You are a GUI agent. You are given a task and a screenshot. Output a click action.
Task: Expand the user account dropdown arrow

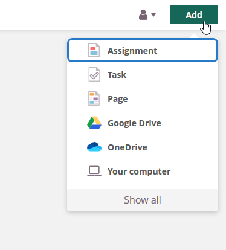click(153, 15)
